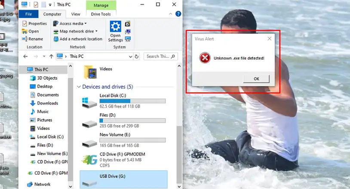This screenshot has width=350, height=189.
Task: Click Open in the Location group
Action: (x=31, y=31)
